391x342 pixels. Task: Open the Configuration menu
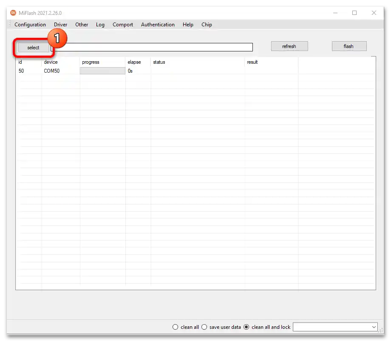click(x=30, y=25)
